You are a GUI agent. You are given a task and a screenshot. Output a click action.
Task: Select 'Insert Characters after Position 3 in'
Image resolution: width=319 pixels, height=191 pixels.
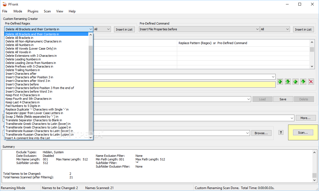[x=46, y=77]
